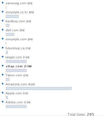Click the bullet beside sonystyle.co.kr

tap(3, 12)
